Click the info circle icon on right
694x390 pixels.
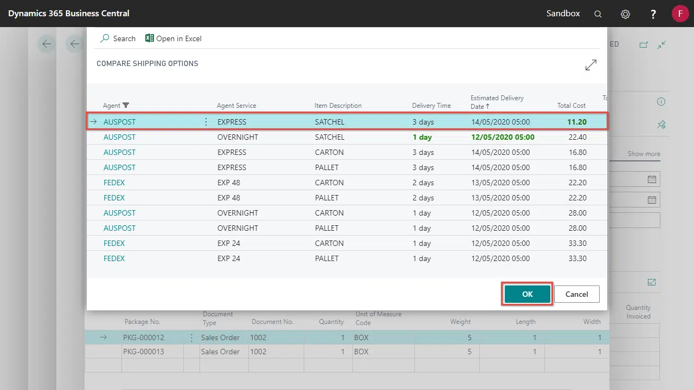[x=661, y=102]
